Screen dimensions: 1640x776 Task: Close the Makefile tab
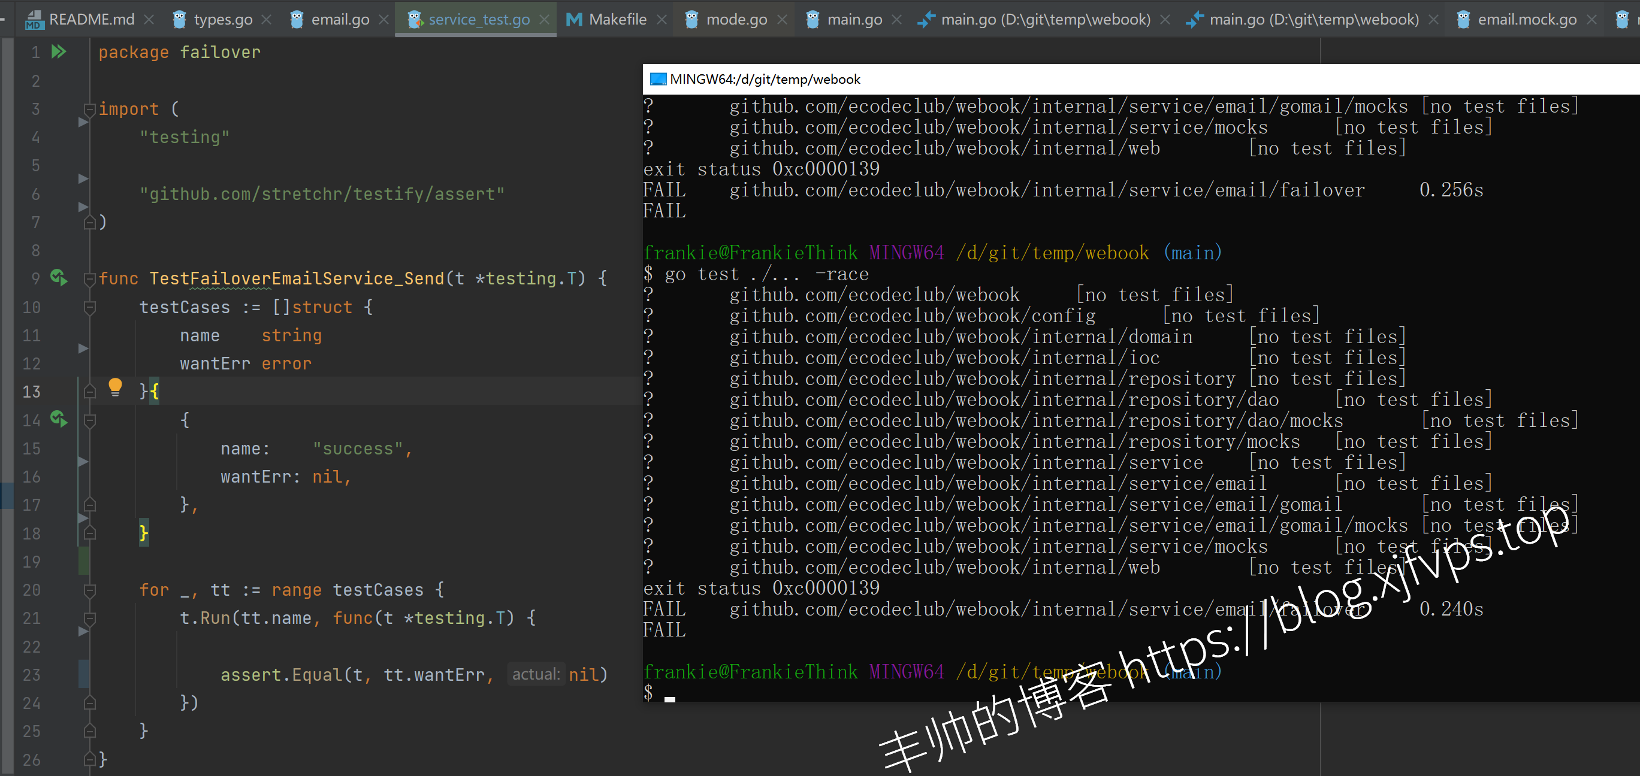[662, 20]
